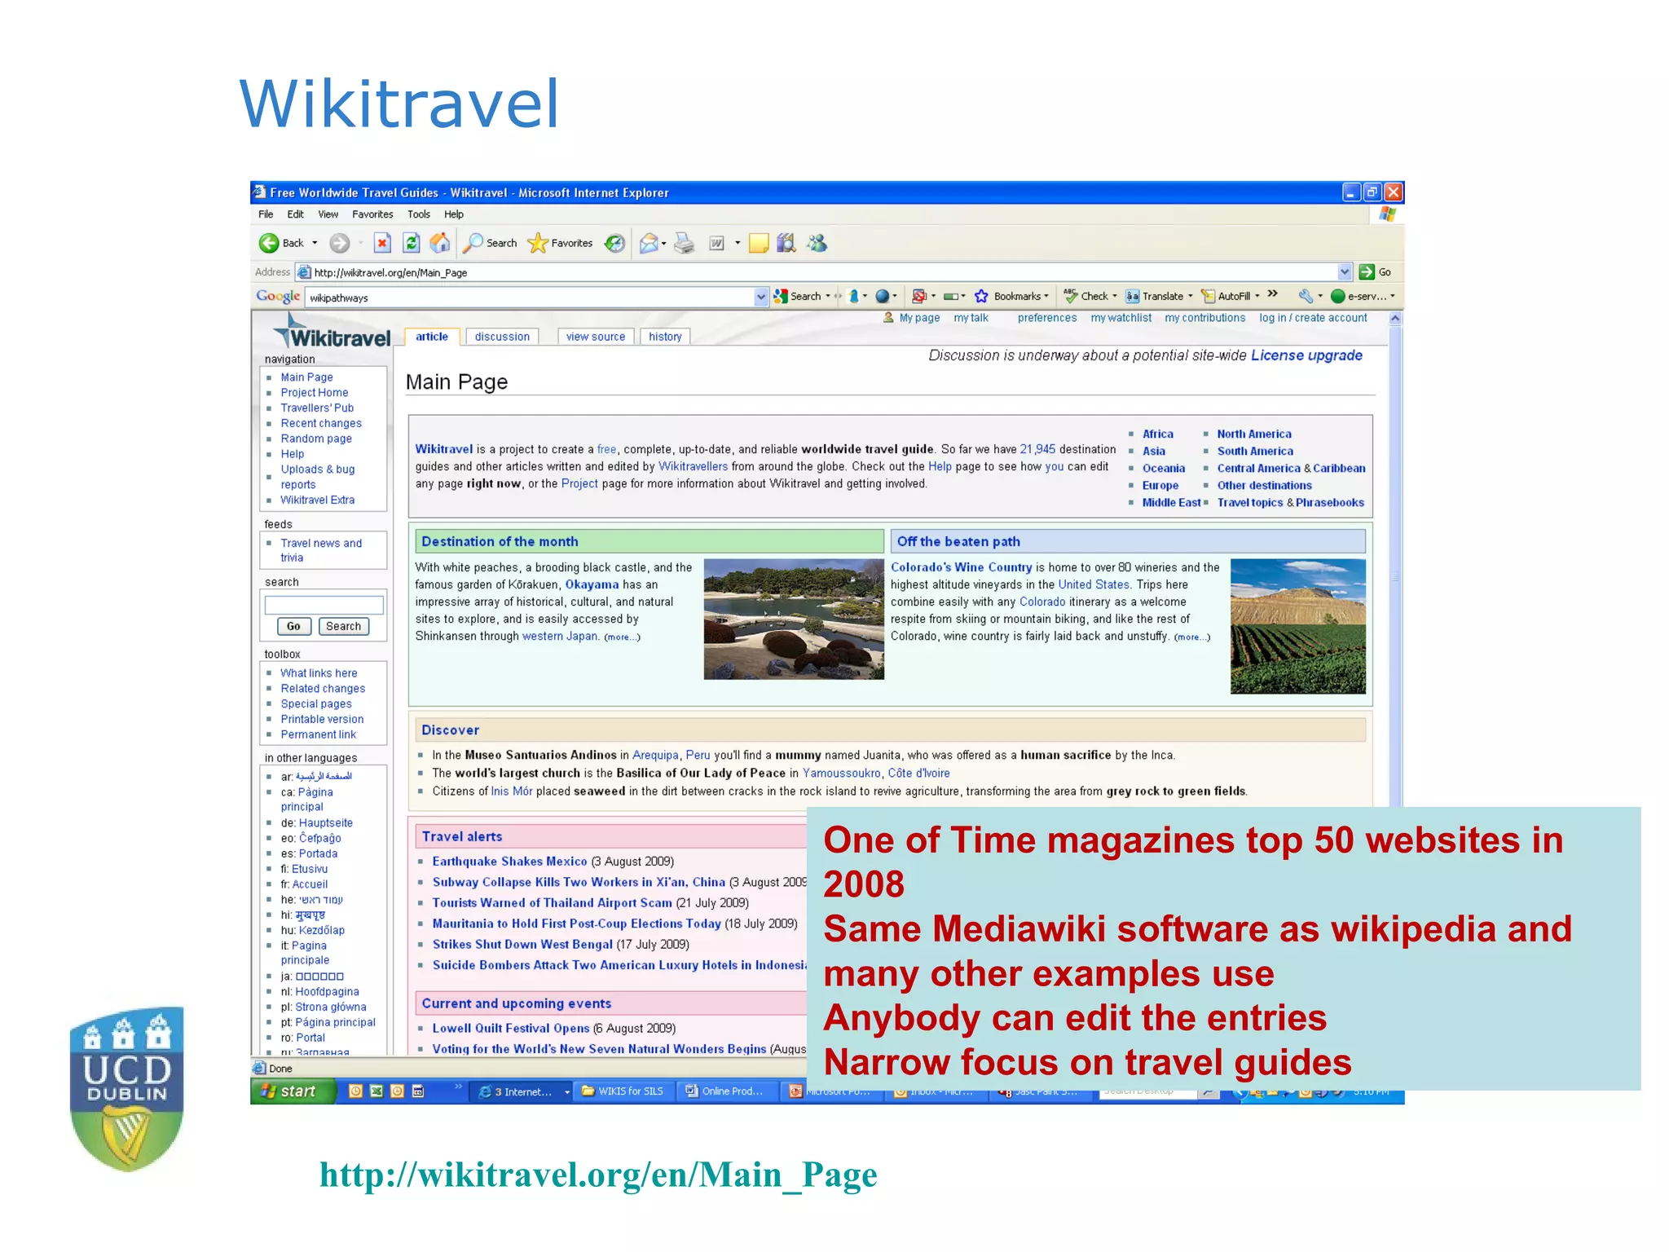Open the Random page link
Image resolution: width=1669 pixels, height=1252 pixels.
tap(316, 439)
